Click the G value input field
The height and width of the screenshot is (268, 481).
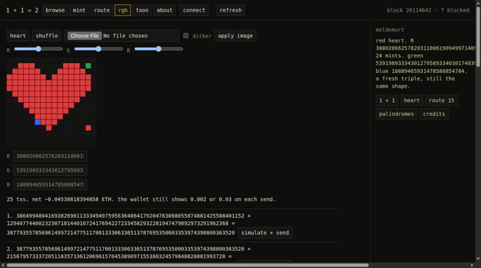click(x=50, y=170)
